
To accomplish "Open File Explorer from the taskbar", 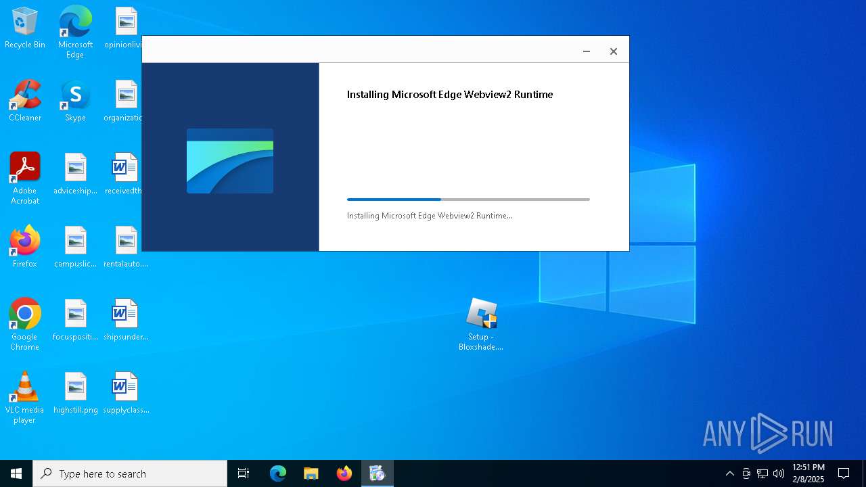I will 311,473.
